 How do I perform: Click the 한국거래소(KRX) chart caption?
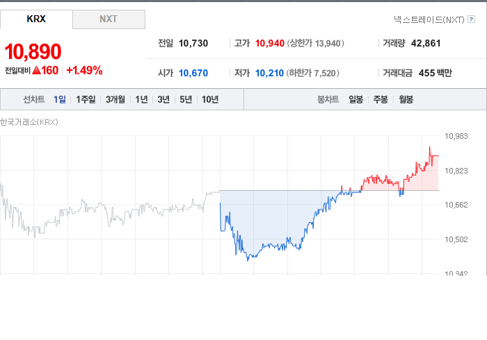[x=29, y=122]
